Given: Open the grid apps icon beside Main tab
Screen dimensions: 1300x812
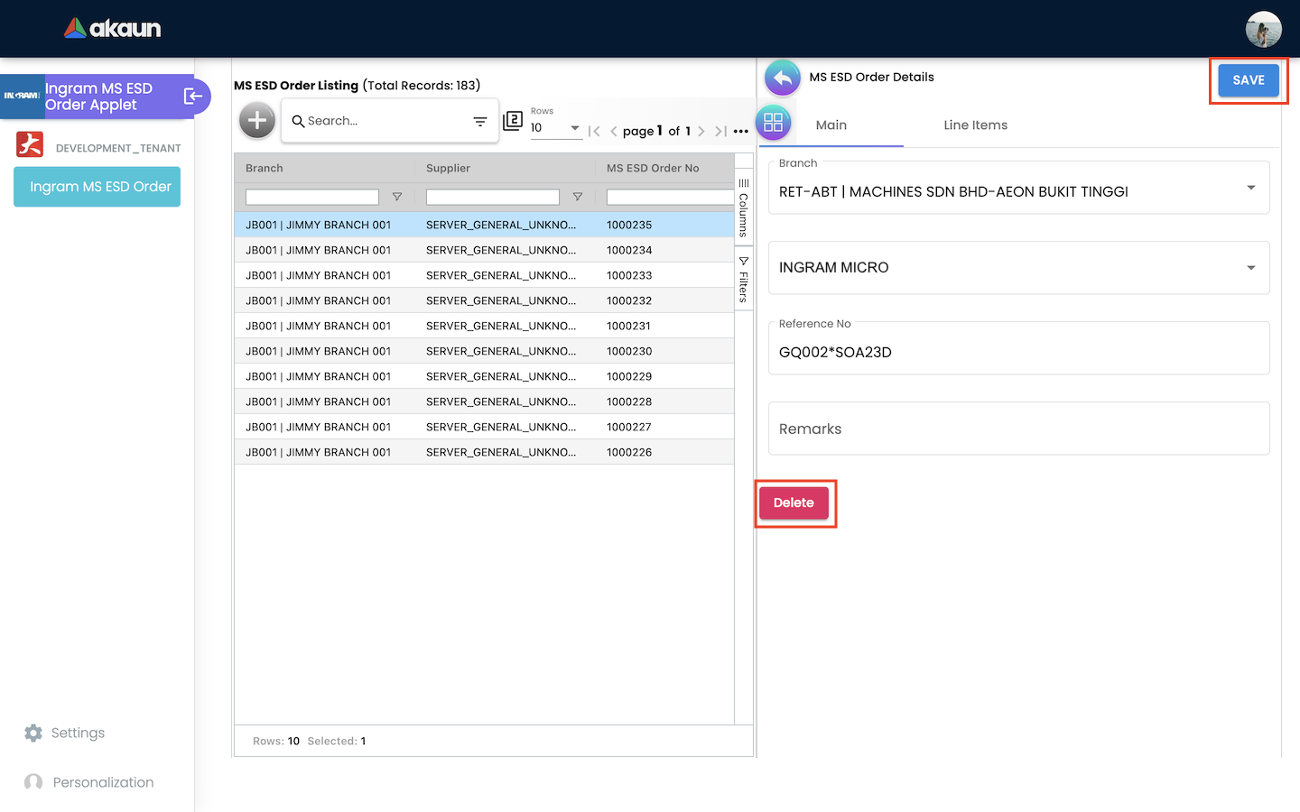Looking at the screenshot, I should pos(774,124).
